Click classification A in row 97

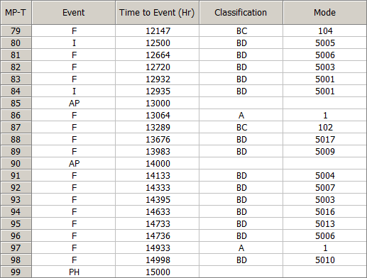point(241,248)
